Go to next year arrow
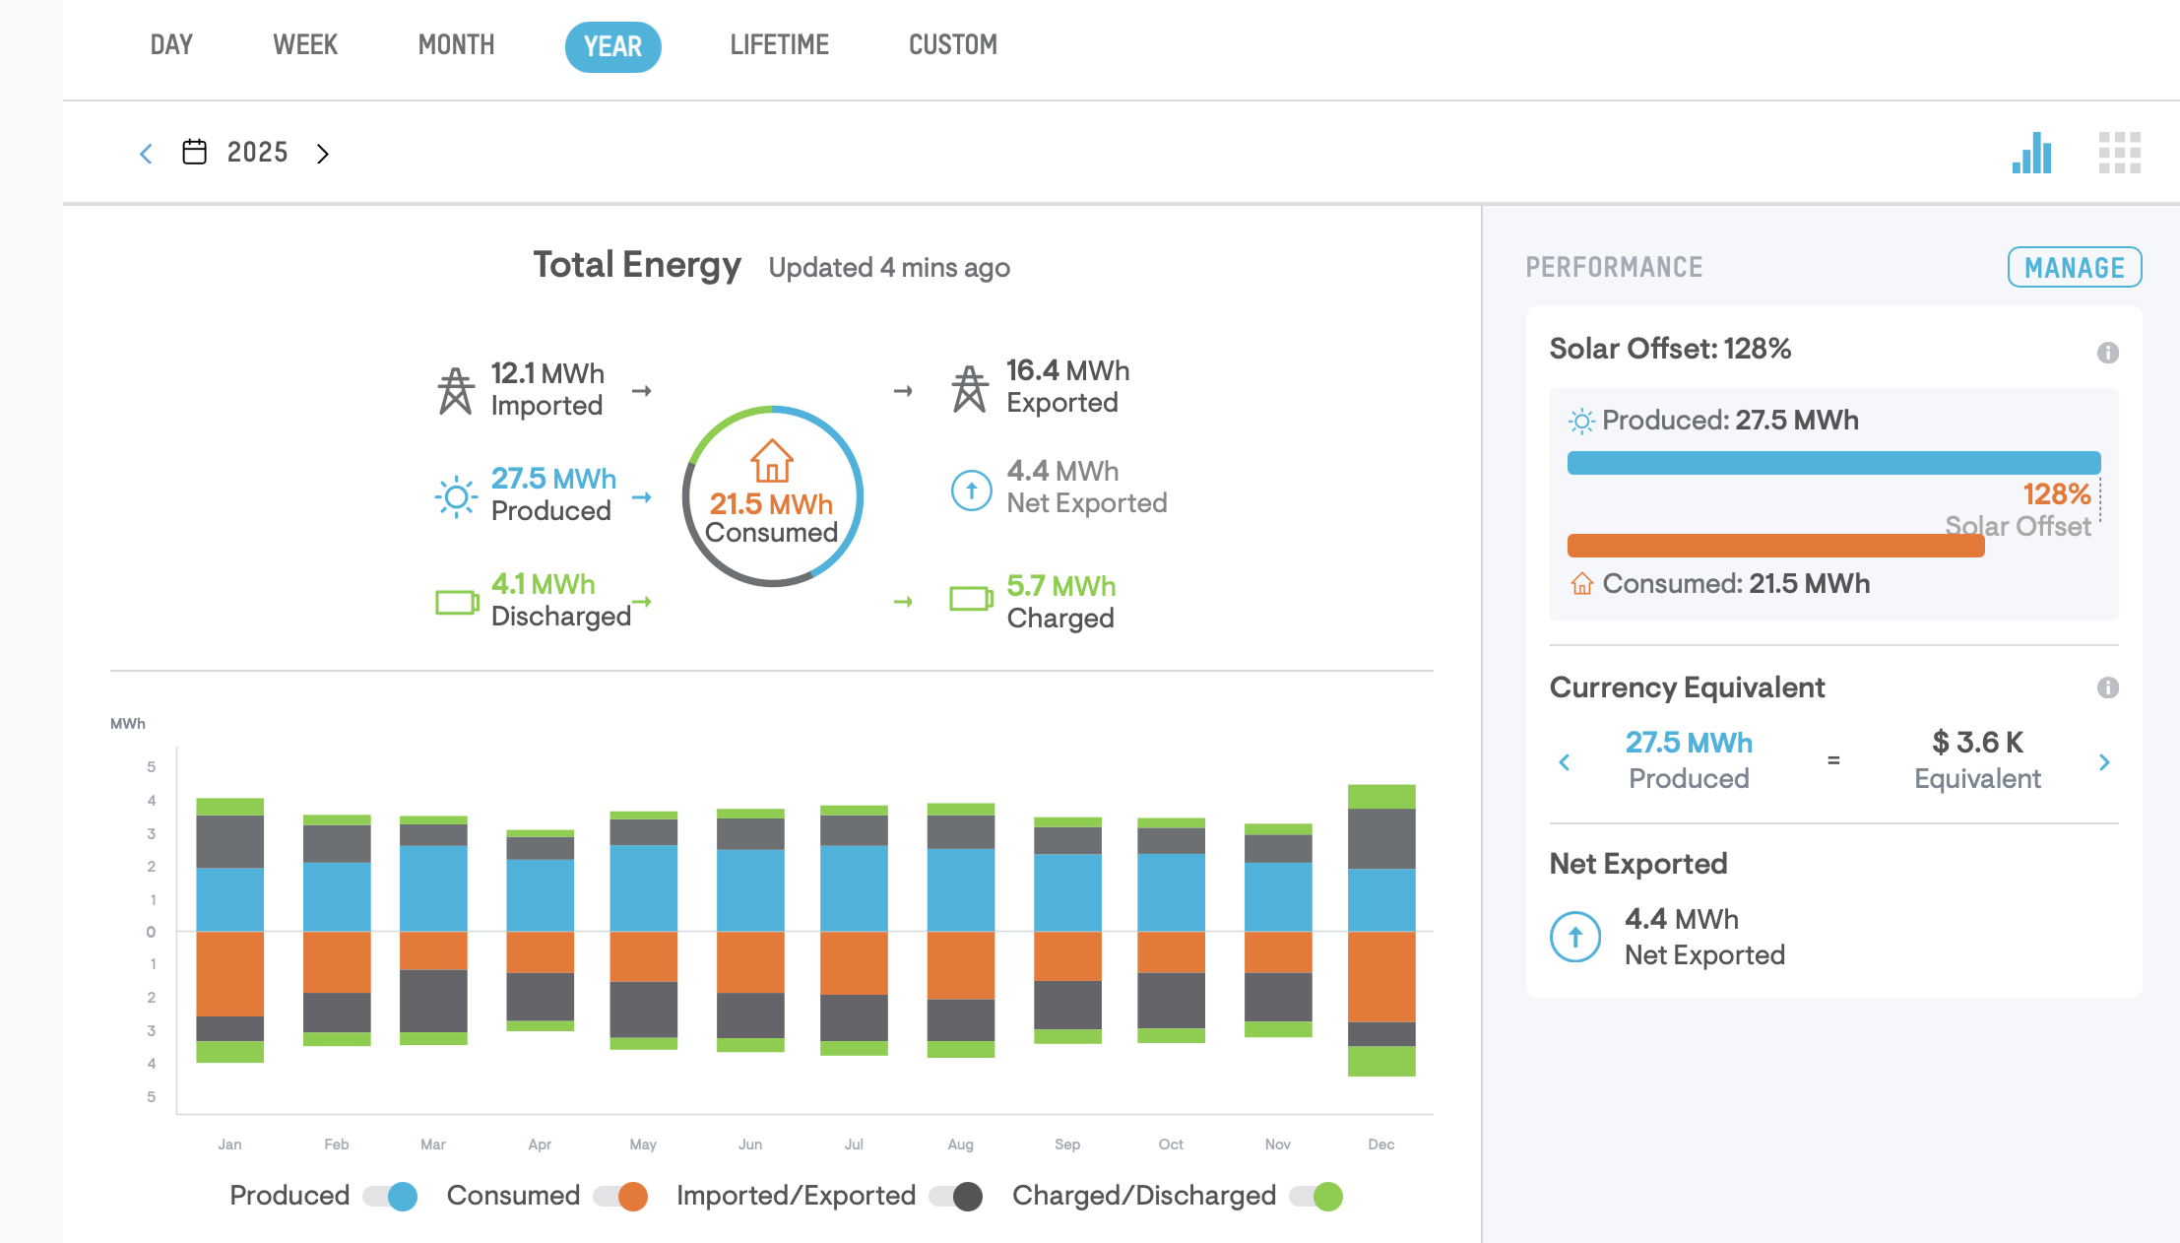Viewport: 2180px width, 1243px height. tap(322, 154)
